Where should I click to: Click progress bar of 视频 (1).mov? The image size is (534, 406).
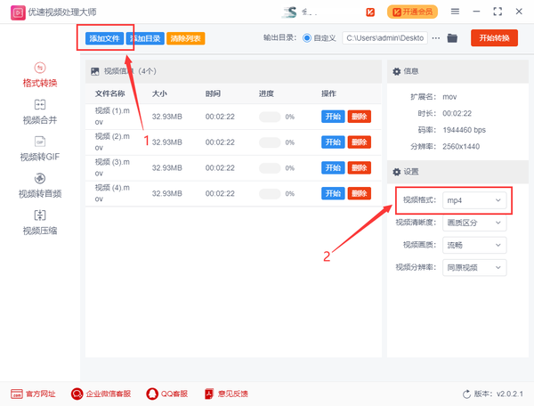tap(270, 117)
